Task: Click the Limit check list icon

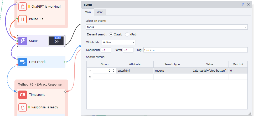Action: [x=23, y=62]
